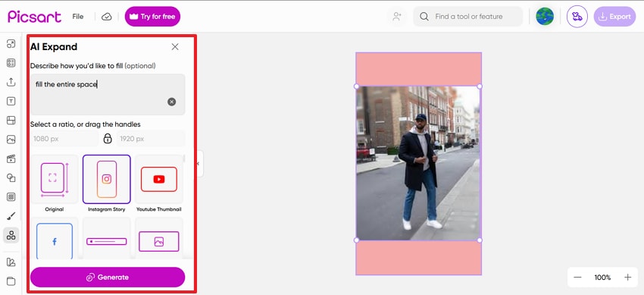Click the Try for free button
Image resolution: width=644 pixels, height=295 pixels.
tap(152, 17)
